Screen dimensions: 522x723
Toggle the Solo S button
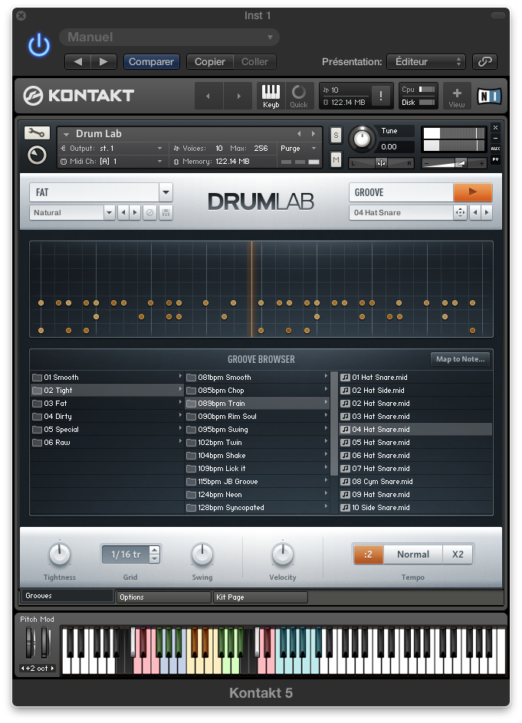point(336,135)
